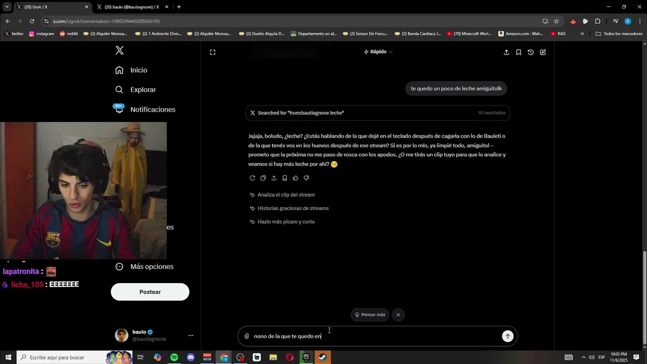Click the Pensar más button
This screenshot has width=647, height=364.
tap(370, 314)
